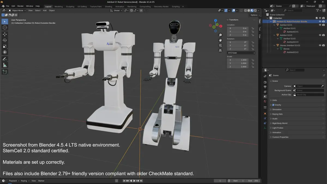Open the Render properties tab icon
The width and height of the screenshot is (327, 184).
click(265, 82)
